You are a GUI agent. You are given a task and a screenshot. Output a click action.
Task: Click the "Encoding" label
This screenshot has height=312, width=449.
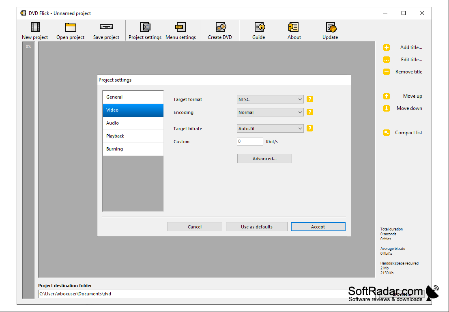pyautogui.click(x=183, y=112)
